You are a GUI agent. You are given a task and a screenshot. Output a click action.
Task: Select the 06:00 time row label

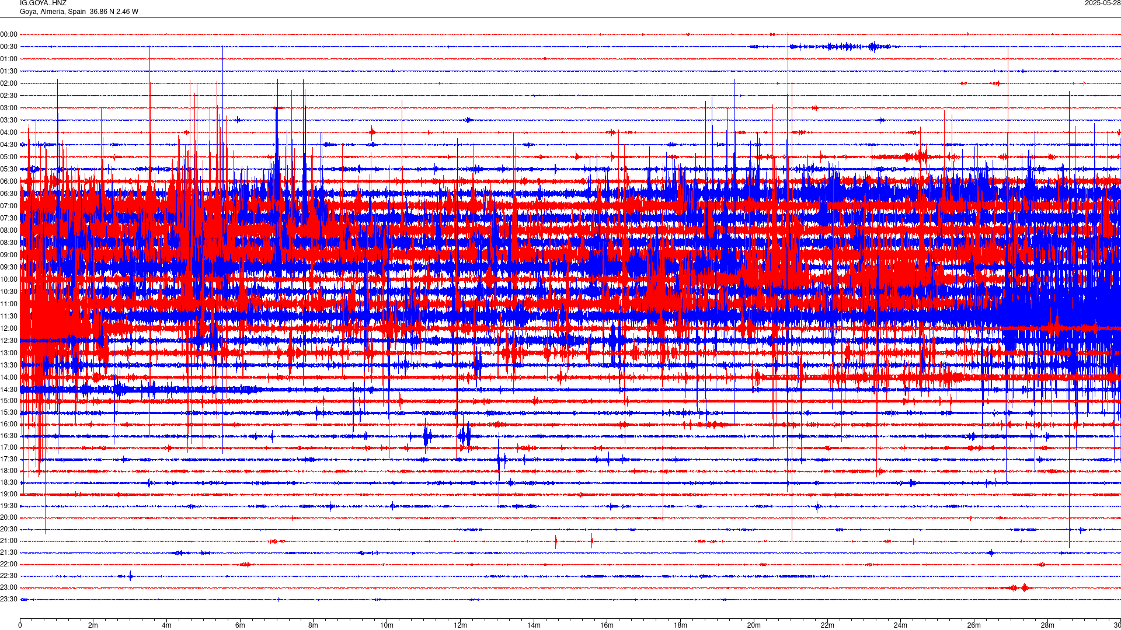tap(9, 181)
